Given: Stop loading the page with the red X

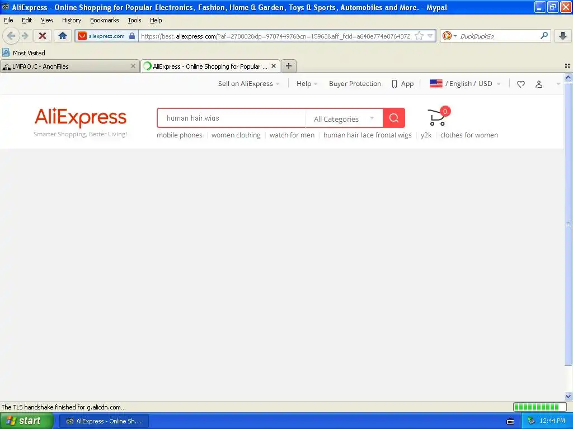Looking at the screenshot, I should coord(43,36).
